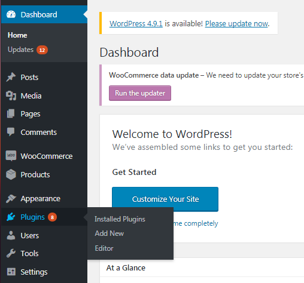
Task: Click the Tools wrench icon
Action: (x=11, y=253)
